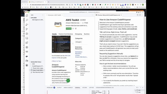This screenshot has width=167, height=94.
Task: Close the Preview WelcomeToCodeWhisperer.md tab
Action: (121, 15)
